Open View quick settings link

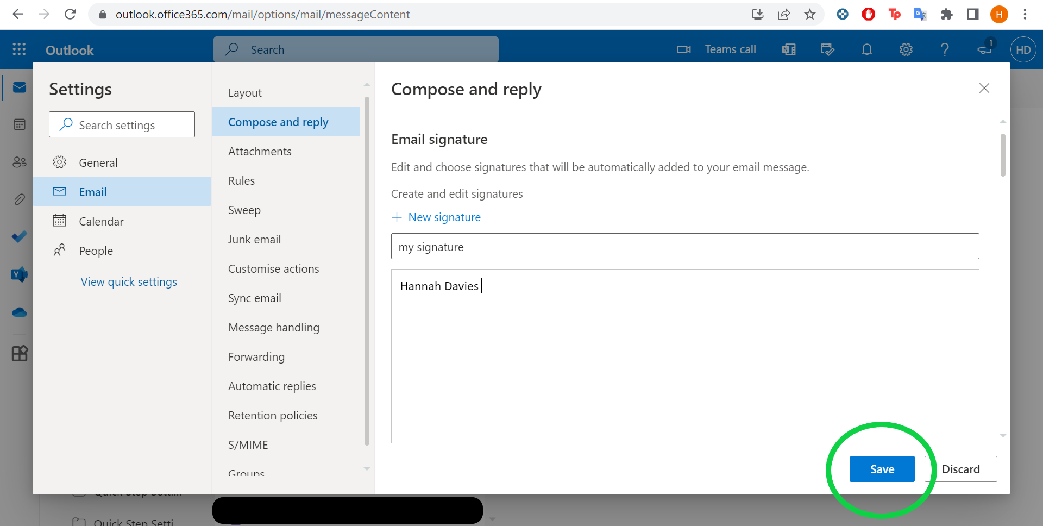point(129,281)
